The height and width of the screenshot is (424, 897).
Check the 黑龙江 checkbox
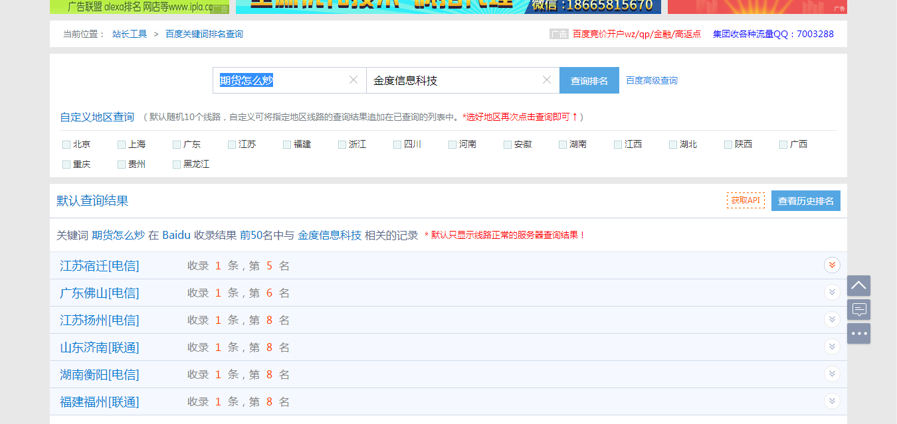[176, 164]
